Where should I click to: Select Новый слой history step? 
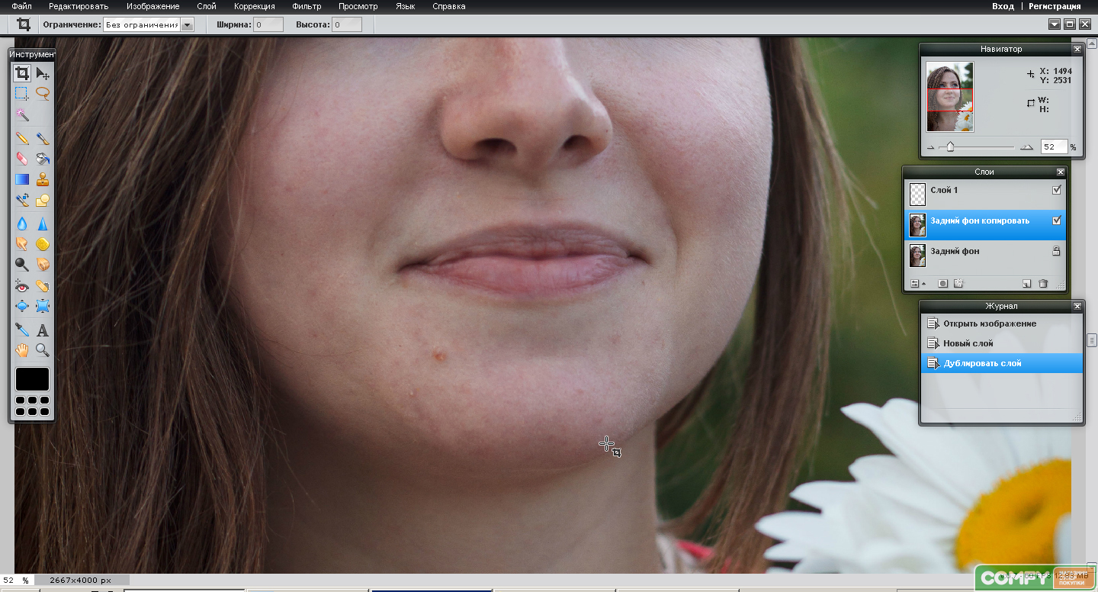tap(1002, 343)
